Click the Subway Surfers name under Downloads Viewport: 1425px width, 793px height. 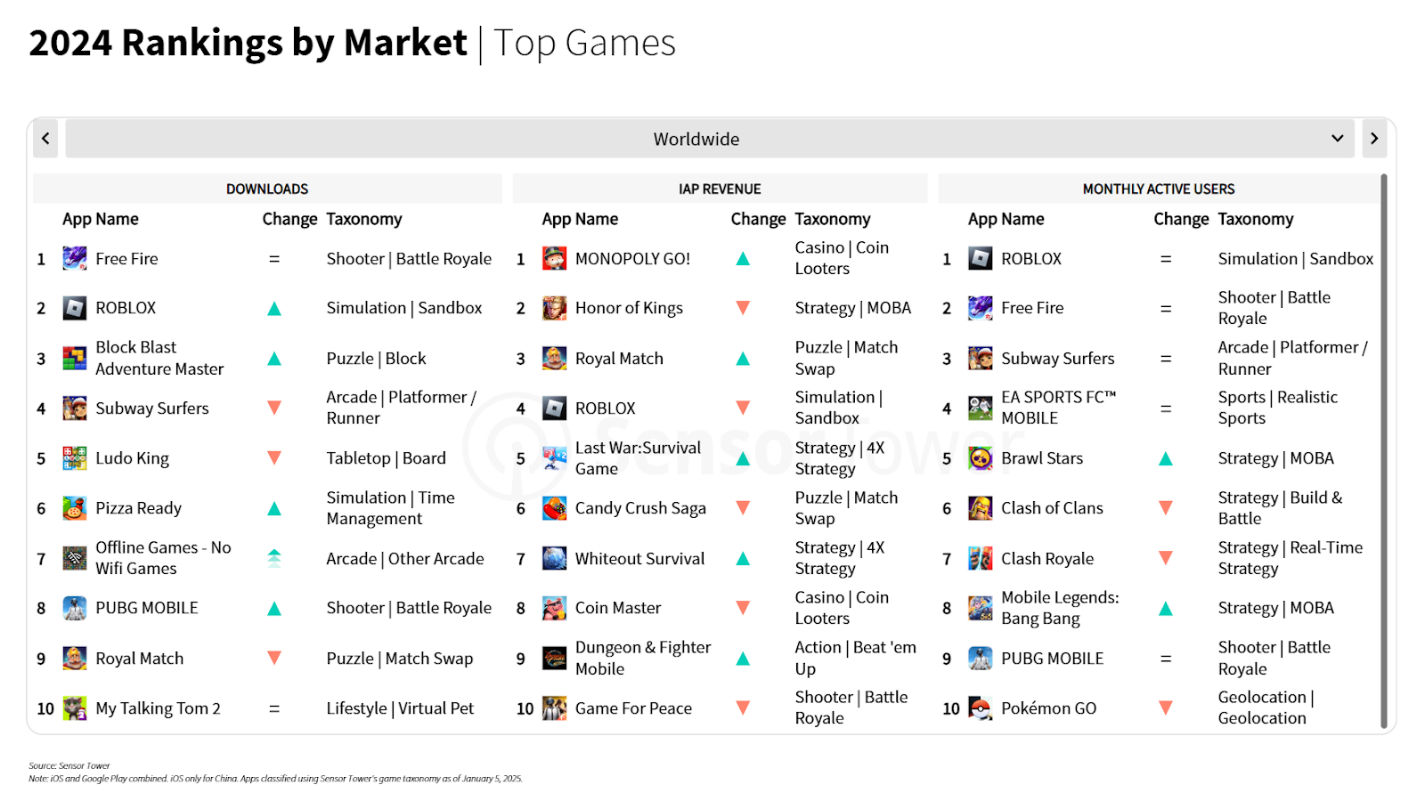[152, 409]
